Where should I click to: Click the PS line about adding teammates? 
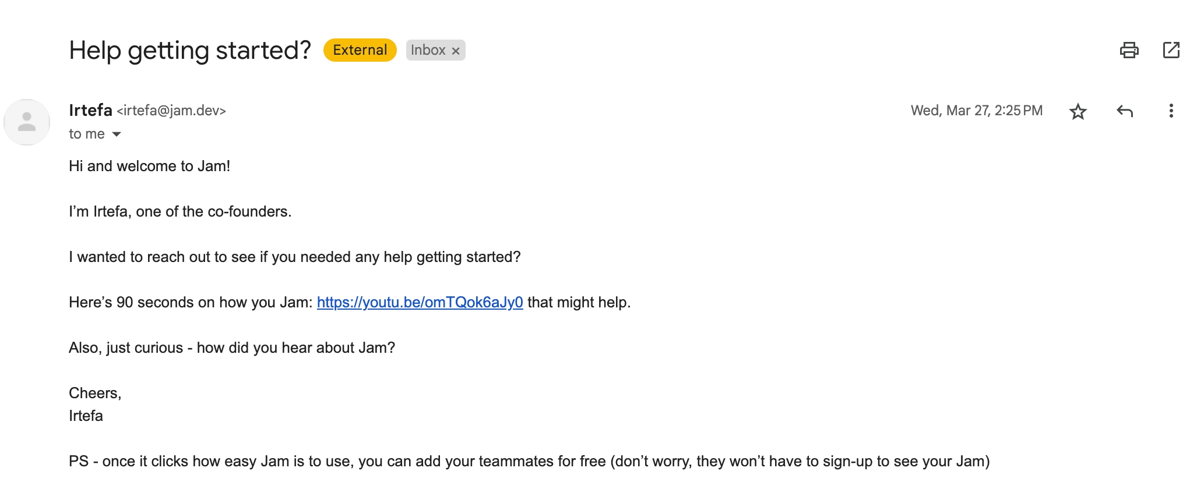tap(529, 461)
